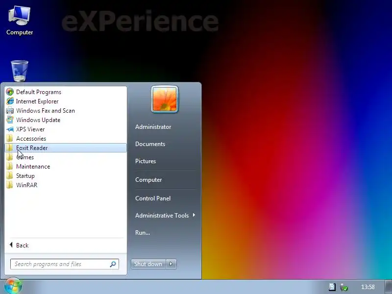
Task: Click the Maintenance folder icon
Action: (x=10, y=167)
